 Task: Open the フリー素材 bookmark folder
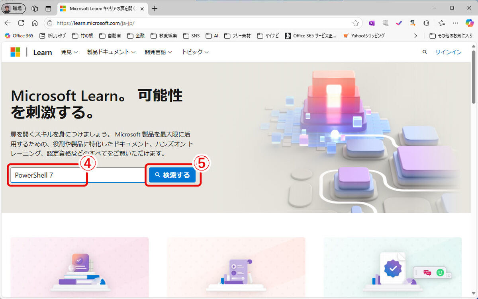237,36
